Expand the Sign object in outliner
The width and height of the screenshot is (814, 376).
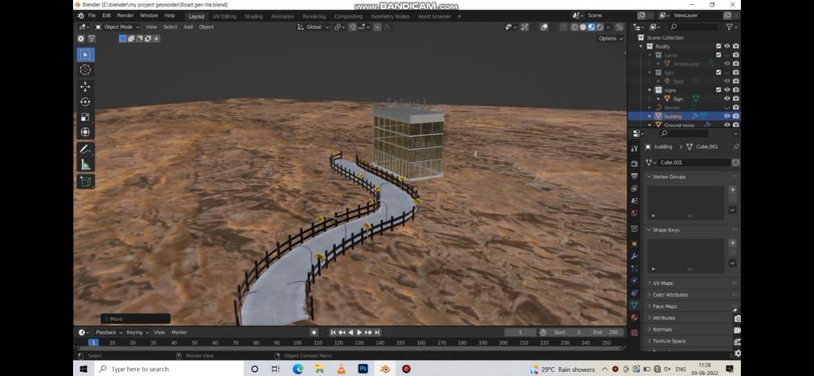tap(658, 99)
